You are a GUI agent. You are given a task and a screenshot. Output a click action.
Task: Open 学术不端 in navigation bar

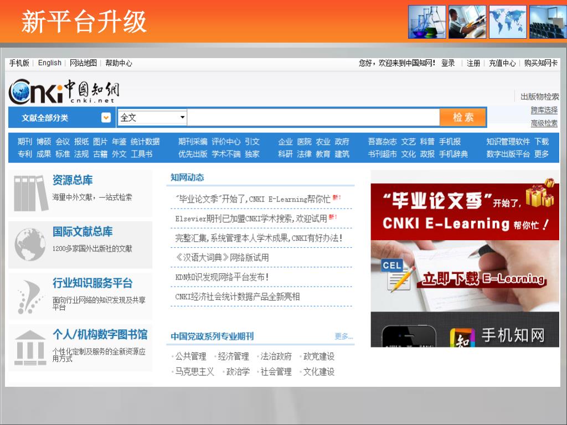pyautogui.click(x=226, y=154)
